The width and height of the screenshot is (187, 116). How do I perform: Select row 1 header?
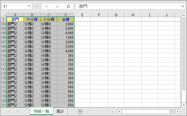[3, 19]
